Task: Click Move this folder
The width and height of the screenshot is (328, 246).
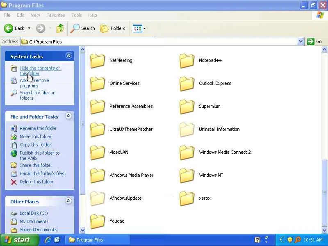Action: pos(35,137)
